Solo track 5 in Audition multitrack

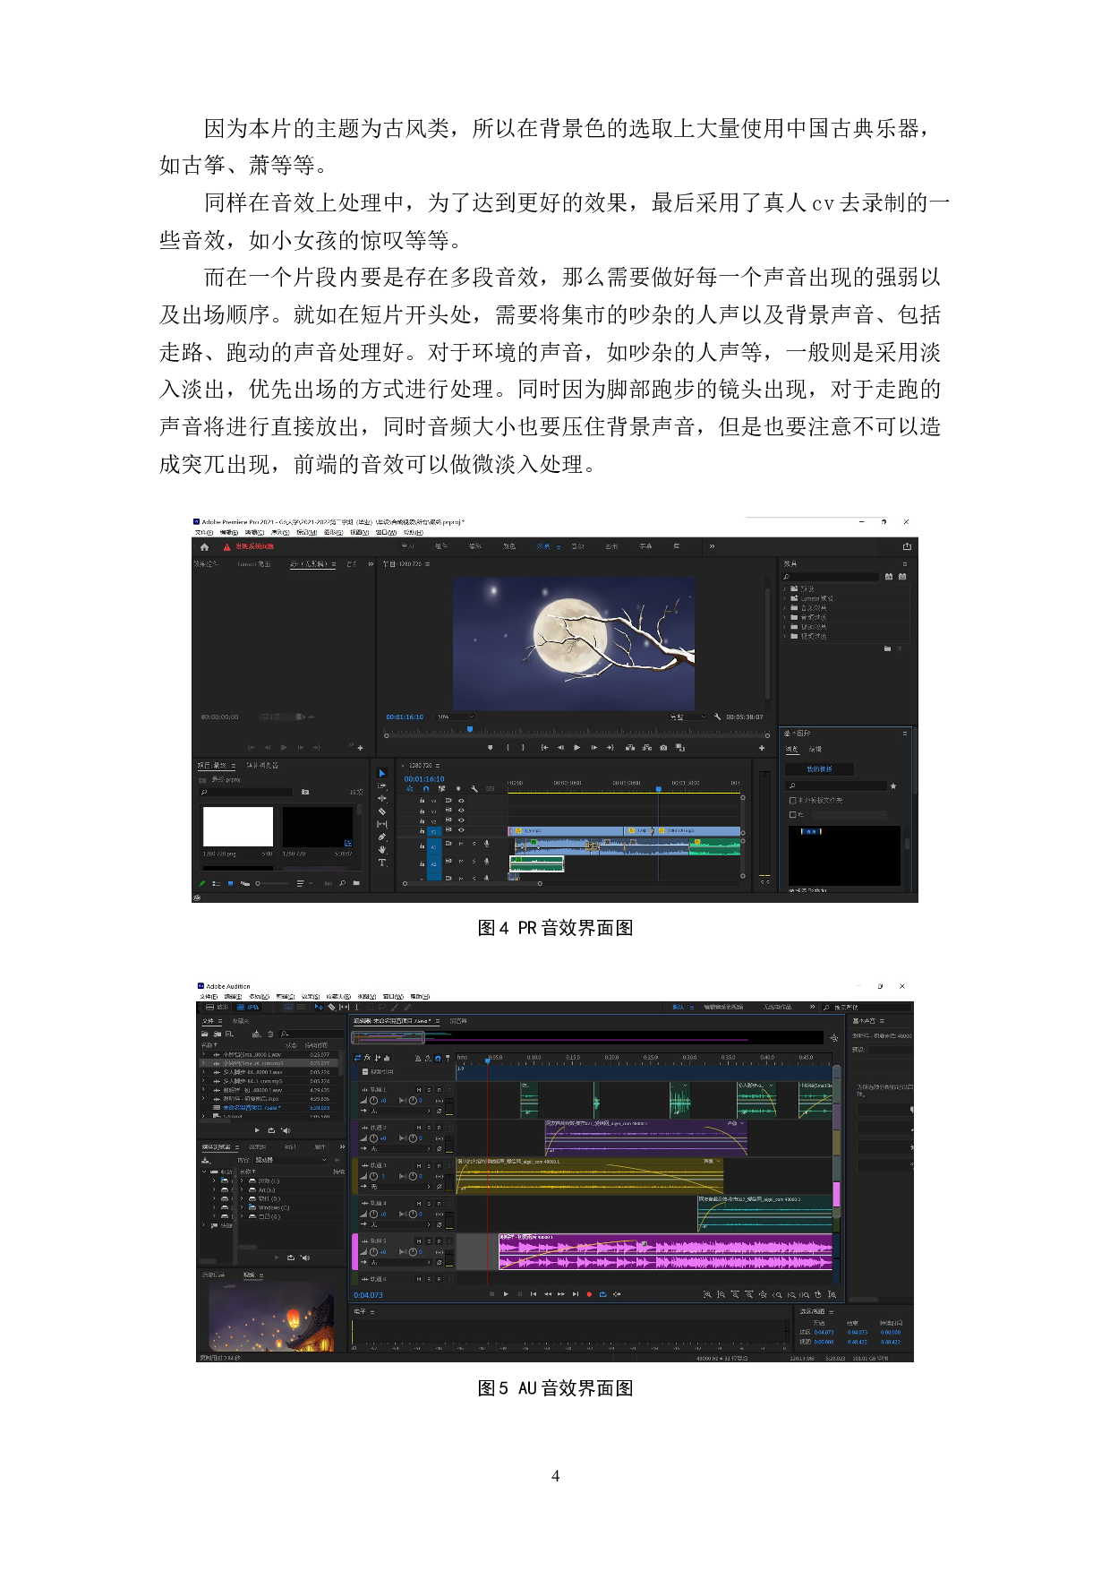click(429, 1241)
